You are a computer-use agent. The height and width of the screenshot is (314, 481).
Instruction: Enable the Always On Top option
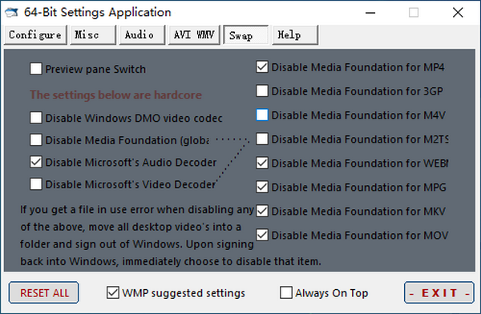(x=286, y=292)
